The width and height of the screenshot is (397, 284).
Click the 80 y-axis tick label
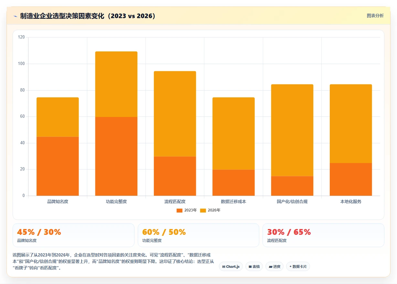tap(23, 90)
